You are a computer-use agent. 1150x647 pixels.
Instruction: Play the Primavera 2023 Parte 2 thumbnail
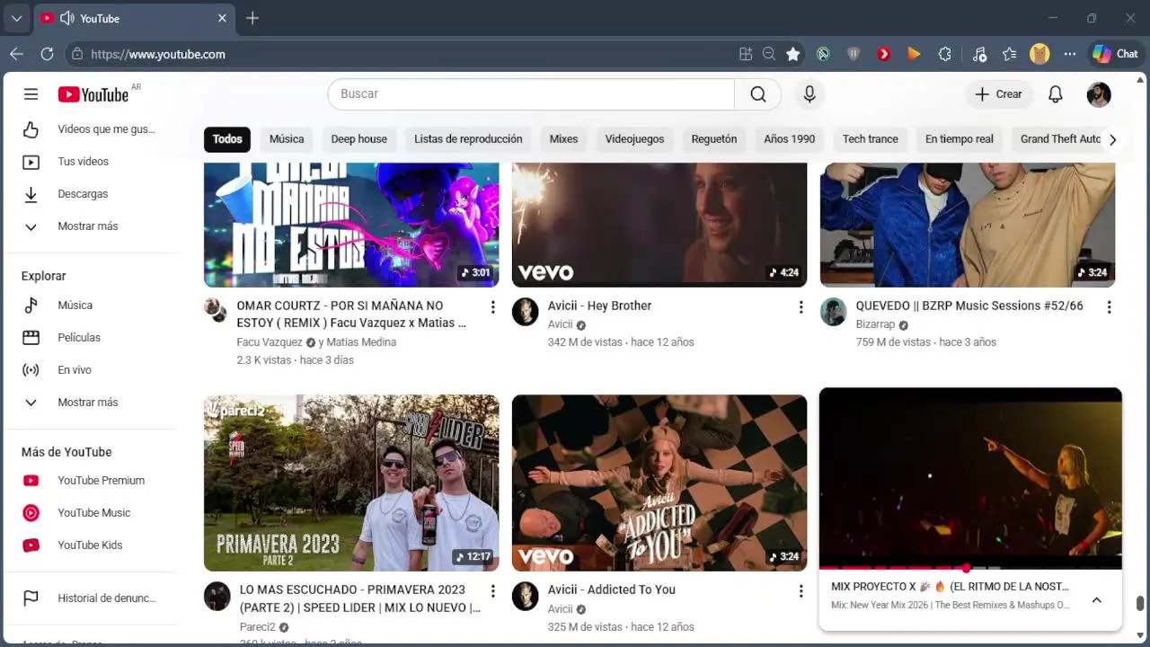351,483
